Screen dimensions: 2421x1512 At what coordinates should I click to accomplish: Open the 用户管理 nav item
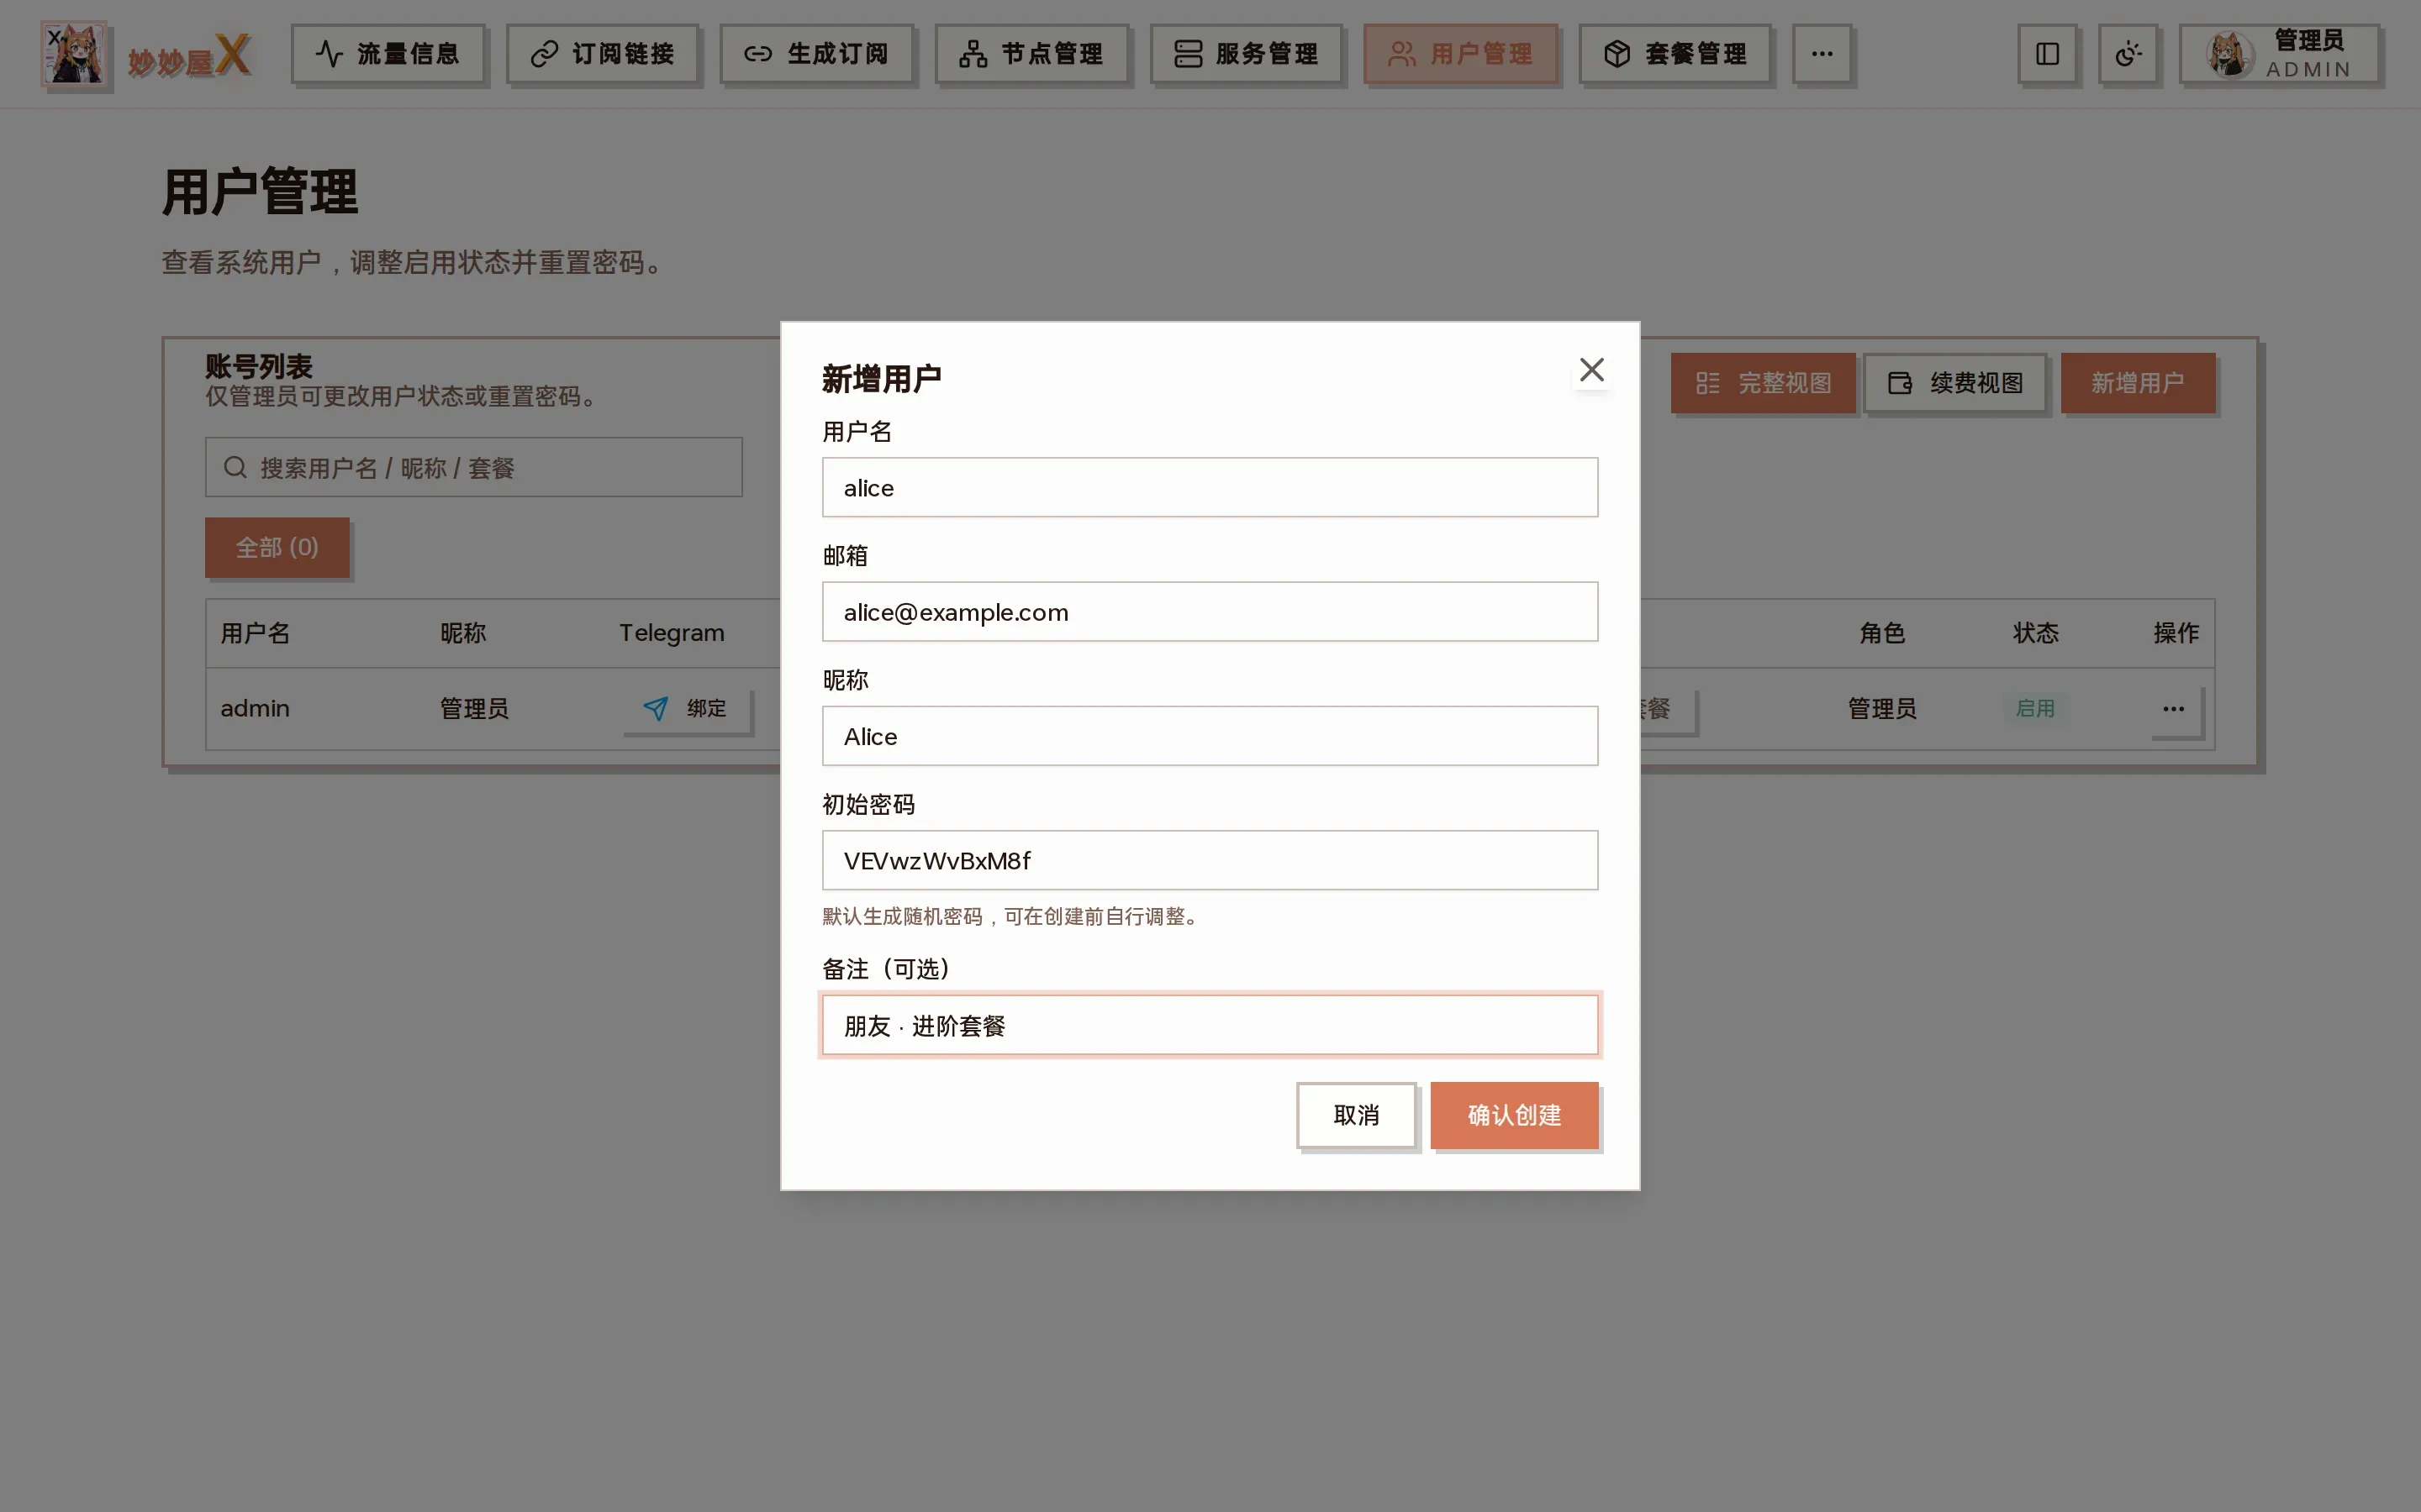(x=1461, y=53)
